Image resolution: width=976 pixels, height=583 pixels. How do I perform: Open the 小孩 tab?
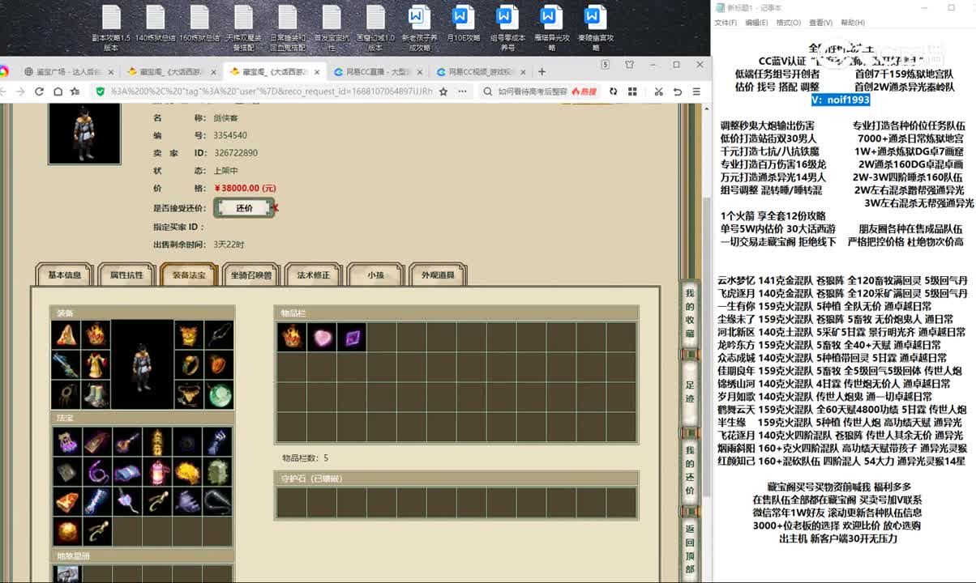[375, 274]
